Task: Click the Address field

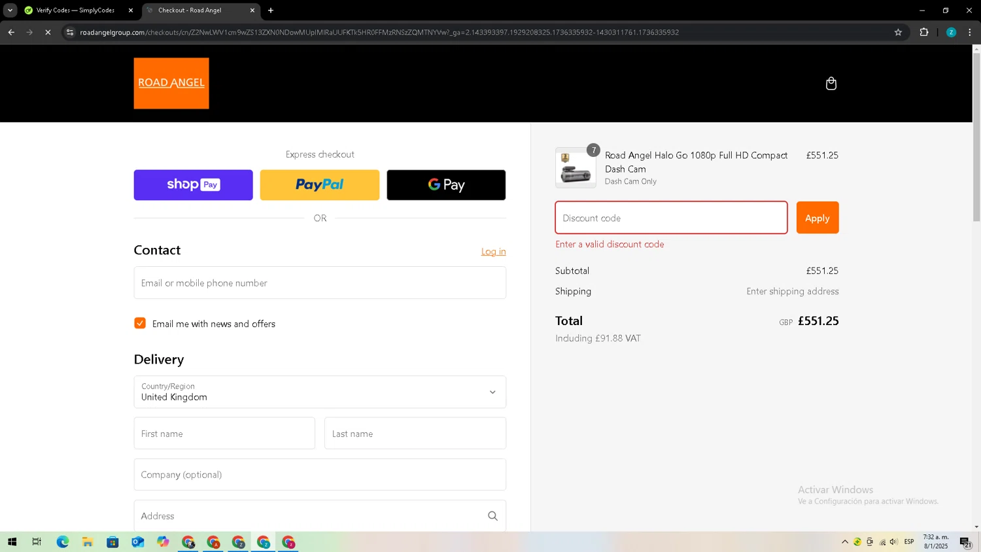Action: [x=320, y=516]
